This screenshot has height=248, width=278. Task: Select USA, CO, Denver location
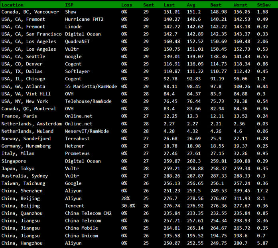click(22, 64)
